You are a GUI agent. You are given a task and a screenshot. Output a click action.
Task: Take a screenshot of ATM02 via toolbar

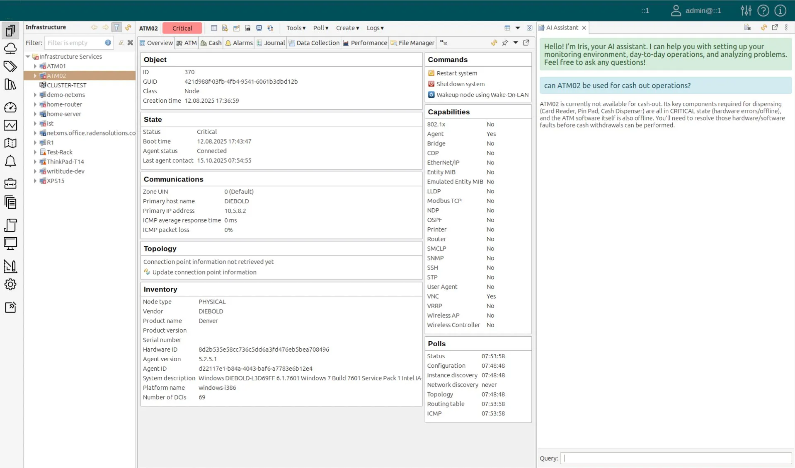[247, 28]
